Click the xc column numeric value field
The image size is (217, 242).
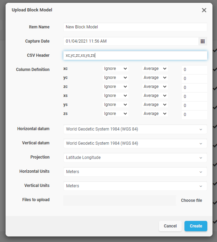click(194, 69)
